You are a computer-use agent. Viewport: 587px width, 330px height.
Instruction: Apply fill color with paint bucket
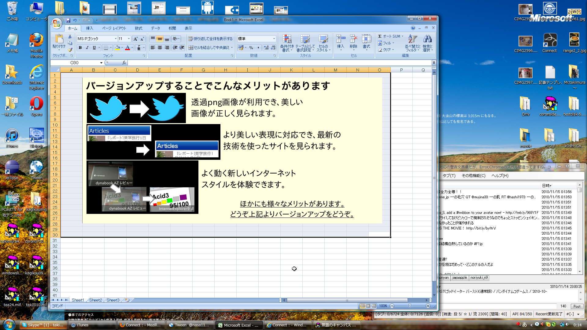click(117, 48)
